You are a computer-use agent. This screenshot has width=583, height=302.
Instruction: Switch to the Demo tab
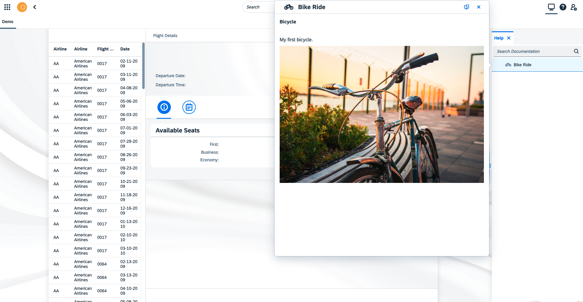click(8, 22)
